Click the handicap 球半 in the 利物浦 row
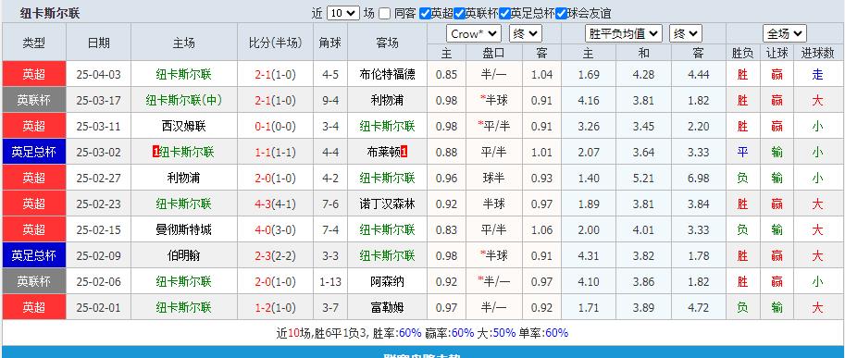Screen dimensions: 845x358 tap(494, 179)
